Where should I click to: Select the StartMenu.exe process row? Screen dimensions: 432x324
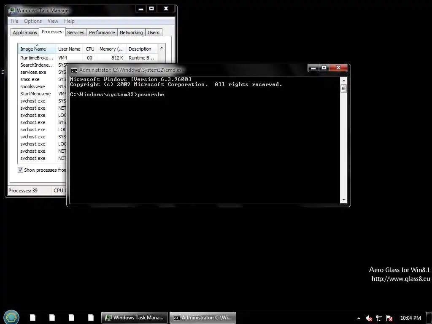point(43,94)
